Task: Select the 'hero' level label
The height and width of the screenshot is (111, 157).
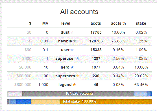Action: (65, 67)
